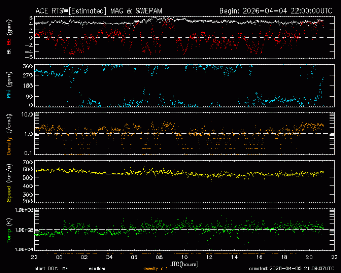Click the green 'Temp' axis label
The width and height of the screenshot is (341, 273).
(9, 235)
